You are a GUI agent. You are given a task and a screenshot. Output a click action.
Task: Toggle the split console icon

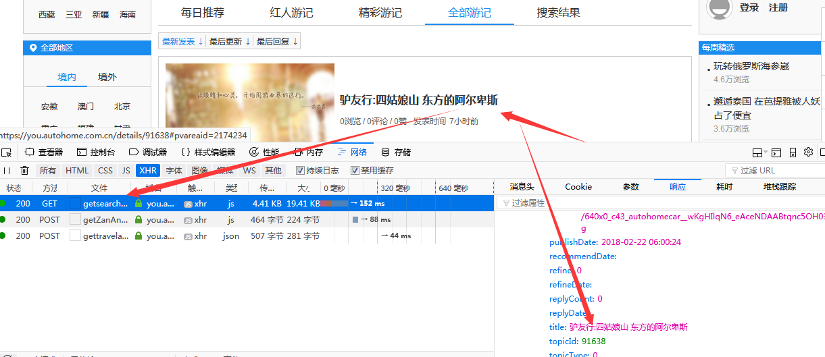pyautogui.click(x=777, y=153)
